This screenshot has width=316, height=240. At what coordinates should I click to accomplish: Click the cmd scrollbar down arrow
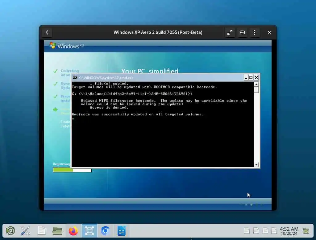pyautogui.click(x=256, y=165)
